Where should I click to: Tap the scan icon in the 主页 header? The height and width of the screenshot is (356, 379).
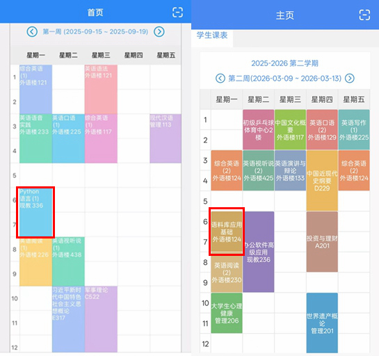tap(364, 15)
